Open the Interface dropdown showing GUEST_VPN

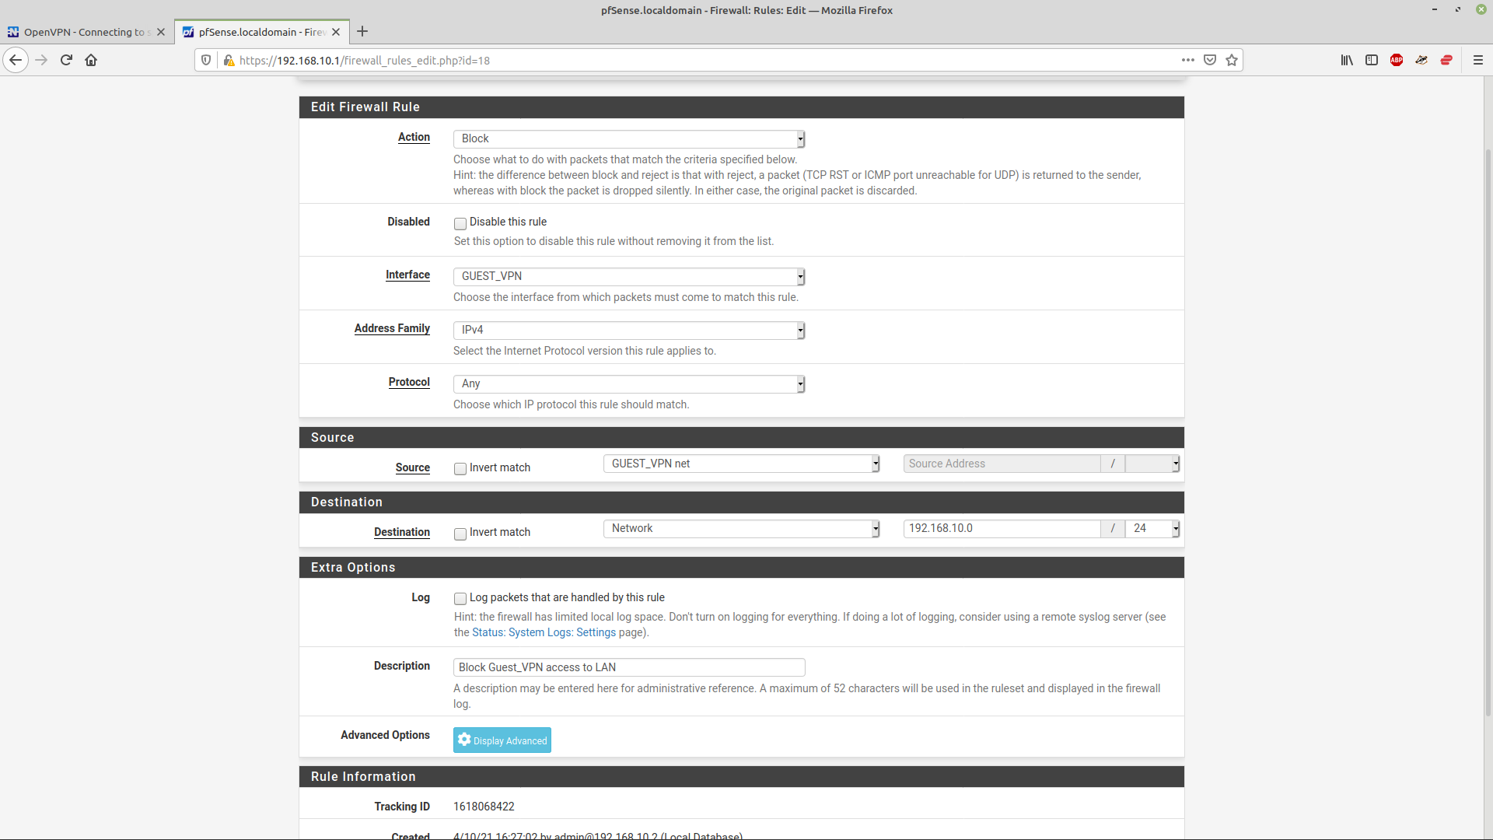click(629, 276)
